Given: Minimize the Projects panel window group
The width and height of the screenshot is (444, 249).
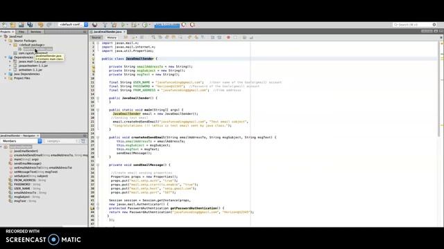Looking at the screenshot, I should pyautogui.click(x=85, y=32).
